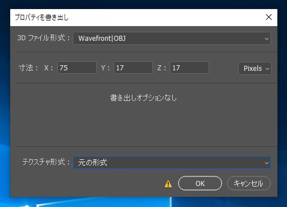This screenshot has height=207, width=287.
Task: Click the 書き出しオプションなし text
Action: click(143, 98)
